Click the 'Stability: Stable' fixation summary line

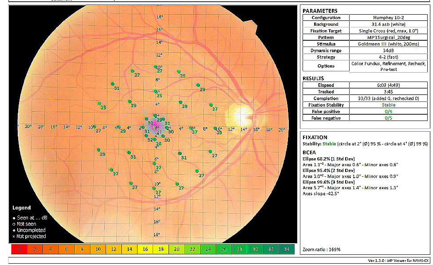click(x=365, y=144)
